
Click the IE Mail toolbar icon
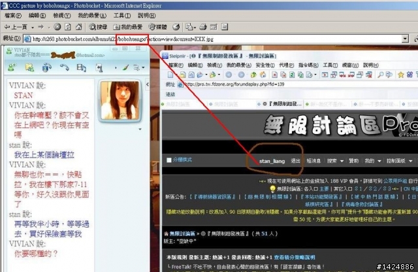189,27
